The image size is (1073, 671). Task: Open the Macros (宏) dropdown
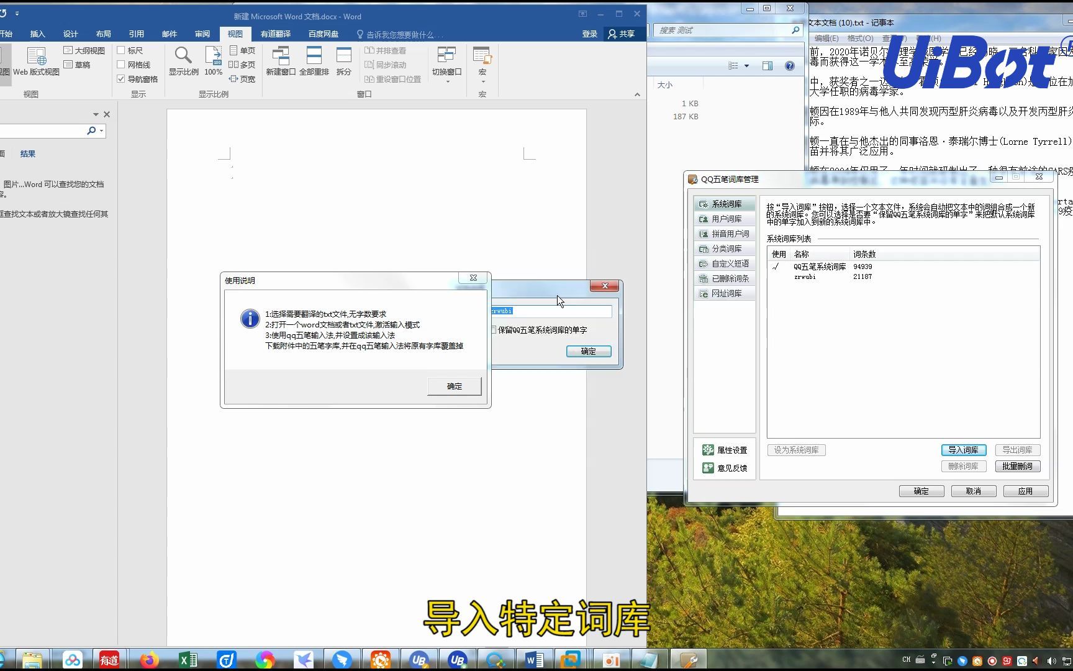point(482,65)
